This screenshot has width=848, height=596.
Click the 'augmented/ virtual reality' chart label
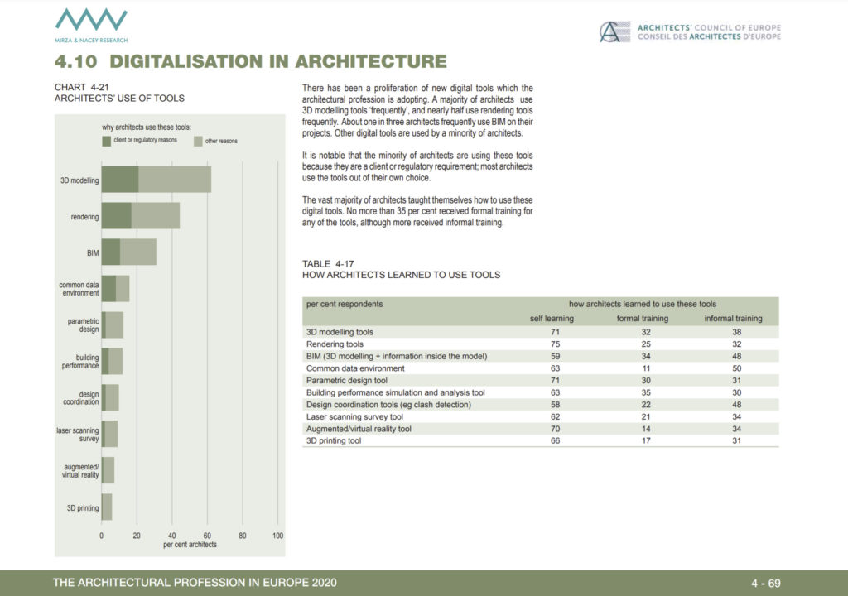80,470
